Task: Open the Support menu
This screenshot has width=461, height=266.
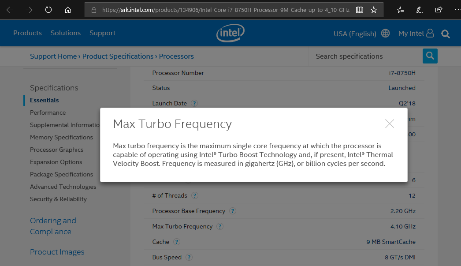Action: (x=102, y=33)
